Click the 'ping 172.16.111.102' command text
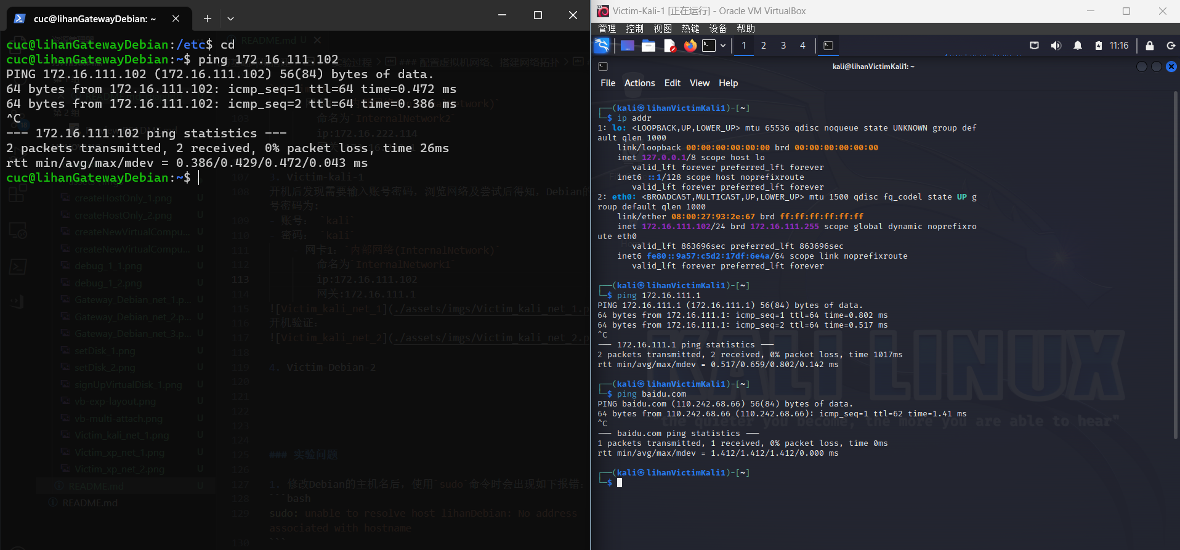 (x=269, y=60)
